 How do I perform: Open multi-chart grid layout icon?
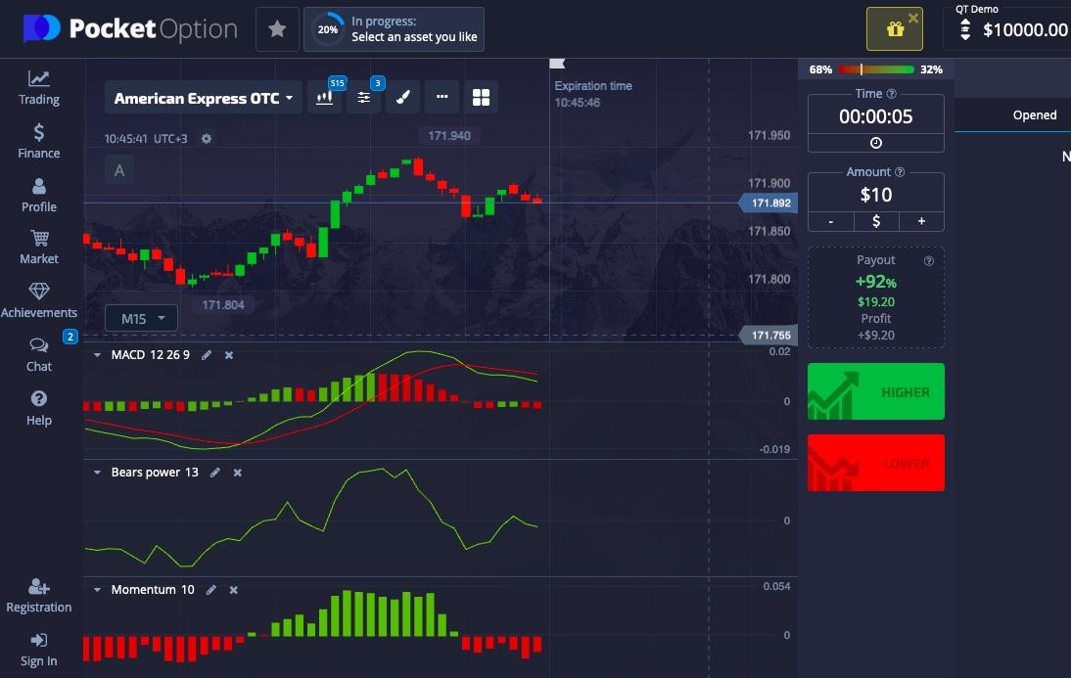tap(481, 98)
